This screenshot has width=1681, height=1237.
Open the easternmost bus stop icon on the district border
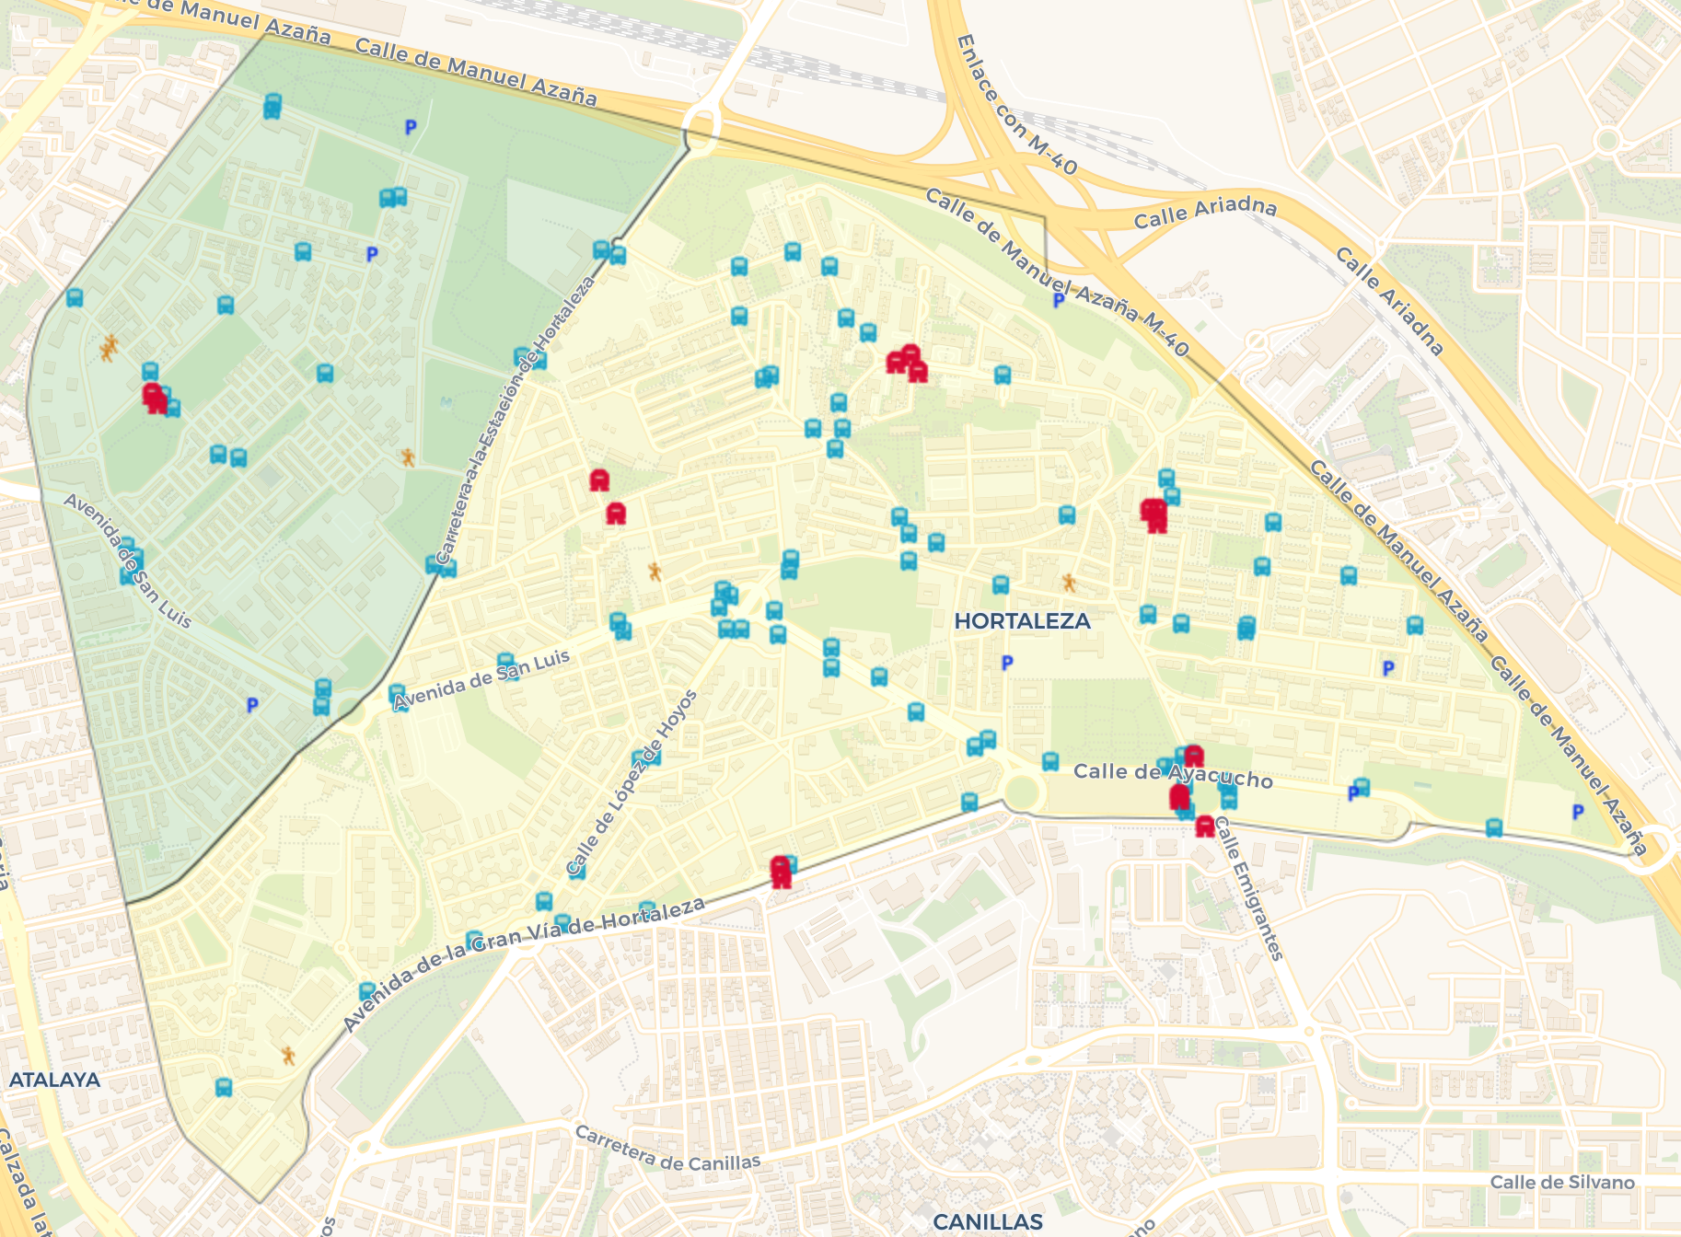[x=1494, y=827]
